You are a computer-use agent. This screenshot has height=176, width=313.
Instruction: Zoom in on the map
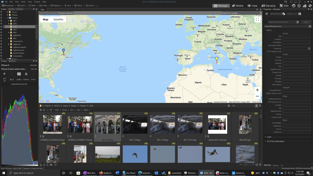(257, 90)
